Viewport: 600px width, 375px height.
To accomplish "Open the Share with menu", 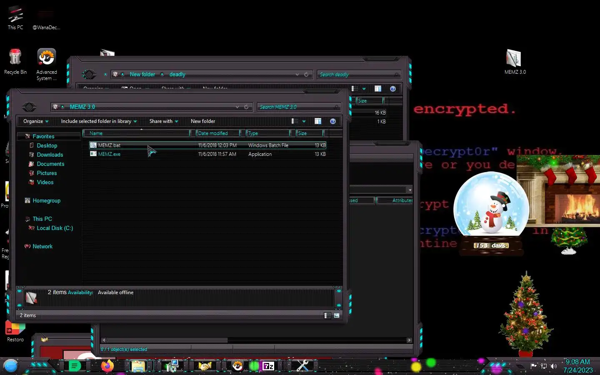I will pos(164,121).
